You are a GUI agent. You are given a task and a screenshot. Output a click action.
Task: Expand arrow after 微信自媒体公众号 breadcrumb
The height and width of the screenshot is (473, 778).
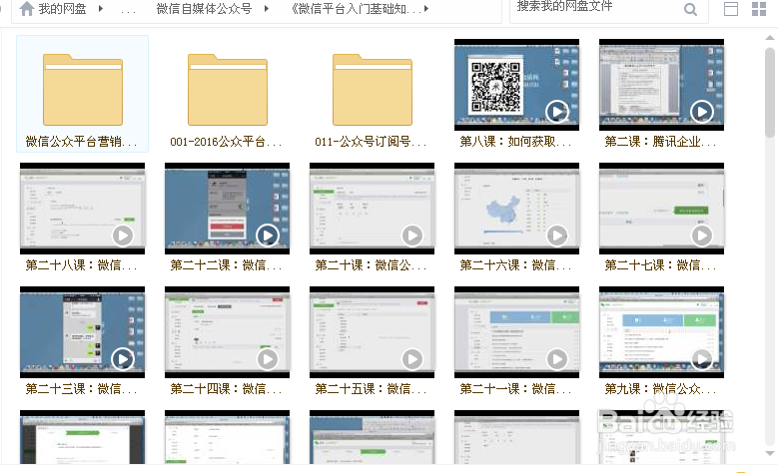[267, 8]
